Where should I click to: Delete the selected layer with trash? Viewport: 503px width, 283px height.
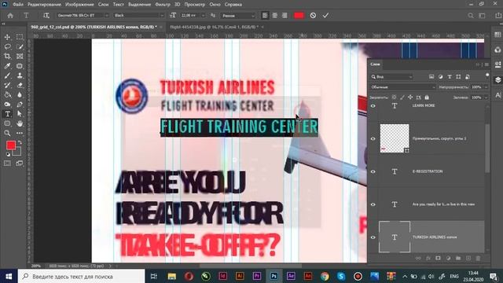[x=478, y=259]
